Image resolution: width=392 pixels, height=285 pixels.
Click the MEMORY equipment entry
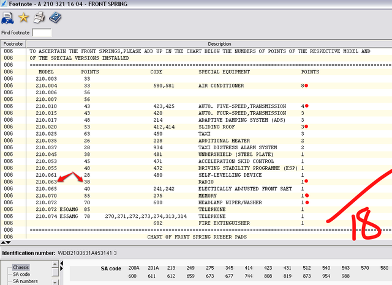pyautogui.click(x=208, y=196)
